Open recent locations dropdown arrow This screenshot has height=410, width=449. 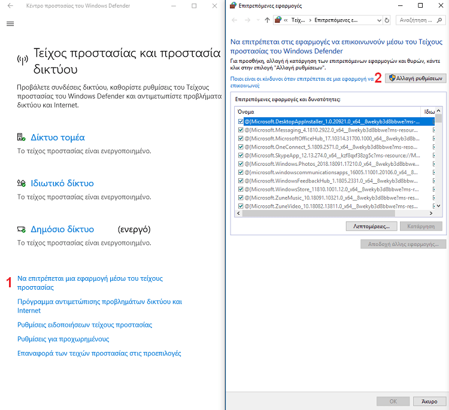[258, 20]
